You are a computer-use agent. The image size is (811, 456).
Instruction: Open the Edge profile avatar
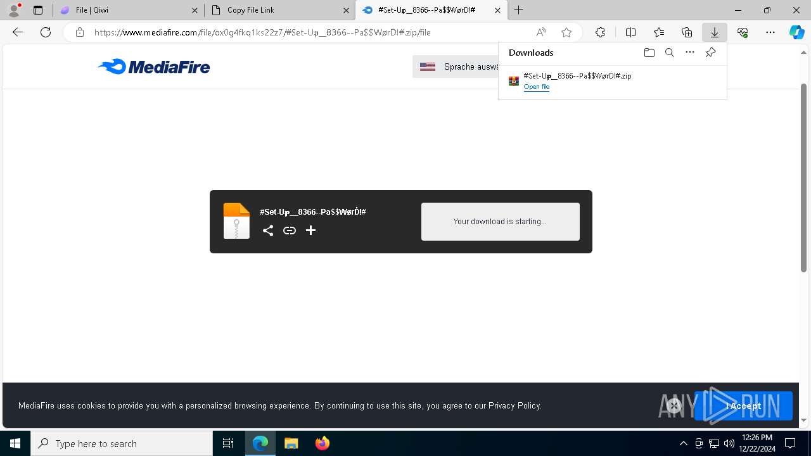pyautogui.click(x=14, y=10)
